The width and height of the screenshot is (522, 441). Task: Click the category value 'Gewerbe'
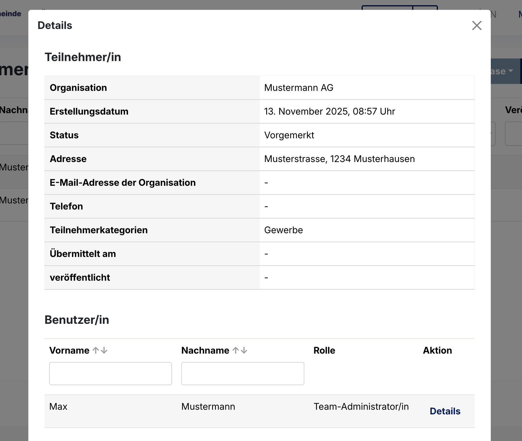[x=283, y=230]
